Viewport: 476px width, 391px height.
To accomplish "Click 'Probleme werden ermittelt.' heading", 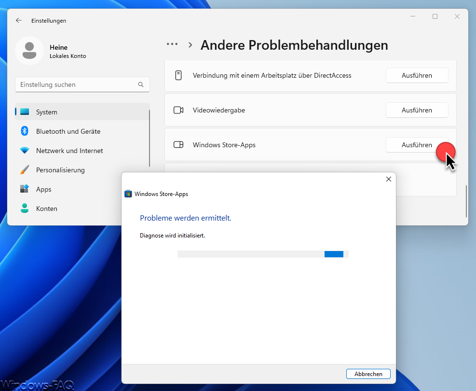I will [x=186, y=218].
